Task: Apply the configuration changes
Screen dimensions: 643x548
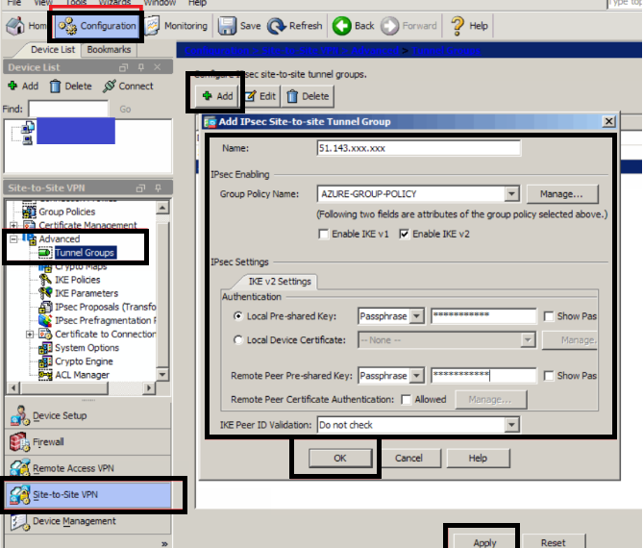Action: 483,542
